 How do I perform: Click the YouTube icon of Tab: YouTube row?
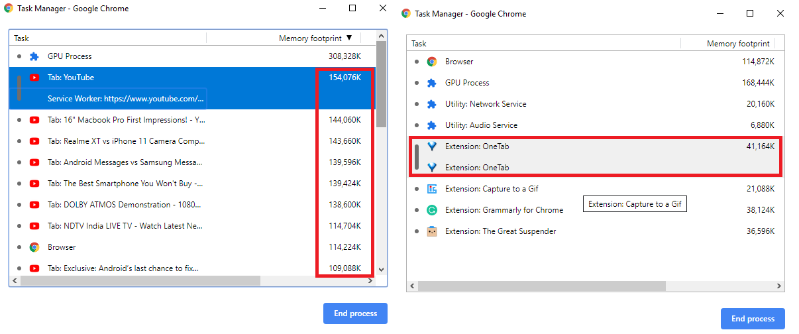34,78
